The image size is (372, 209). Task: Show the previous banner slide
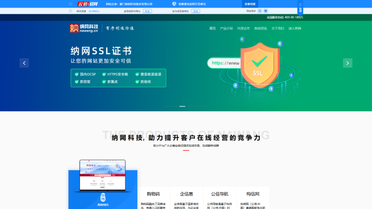(x=24, y=63)
